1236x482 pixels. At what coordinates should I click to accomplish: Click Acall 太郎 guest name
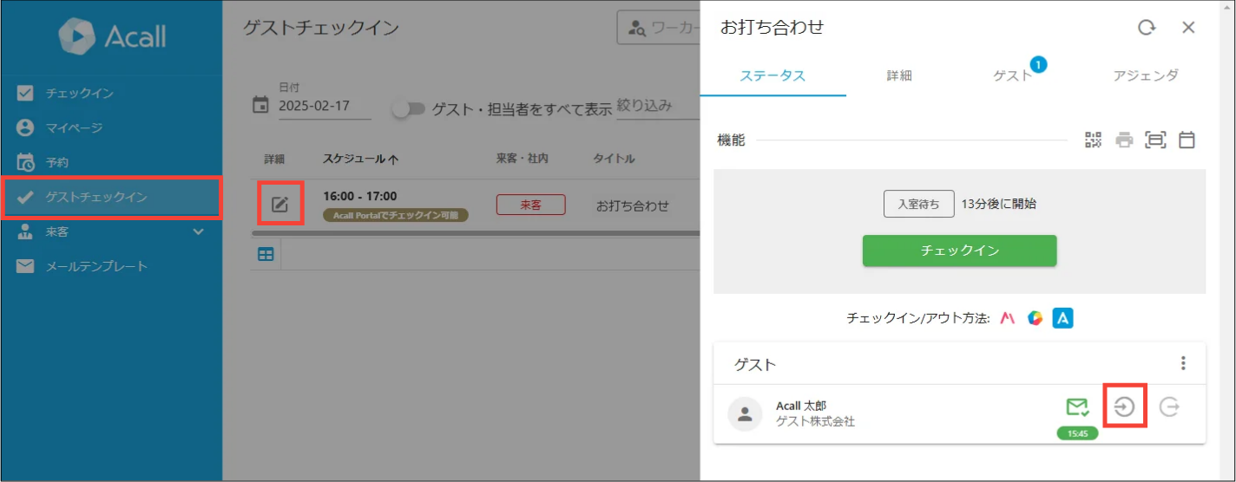[802, 407]
